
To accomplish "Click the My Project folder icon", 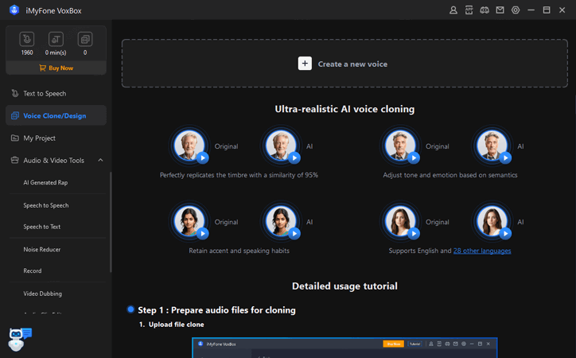I will click(x=14, y=138).
